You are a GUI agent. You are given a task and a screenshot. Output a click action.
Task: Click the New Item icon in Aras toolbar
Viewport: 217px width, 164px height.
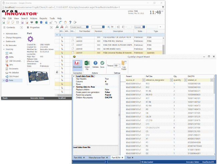point(4,22)
